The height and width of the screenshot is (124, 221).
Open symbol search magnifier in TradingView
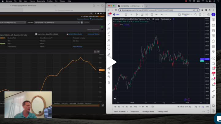[x=195, y=15]
